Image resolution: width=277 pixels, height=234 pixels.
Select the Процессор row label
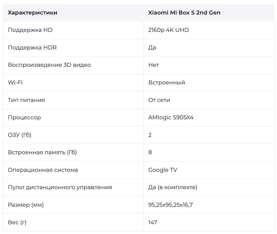pos(24,118)
